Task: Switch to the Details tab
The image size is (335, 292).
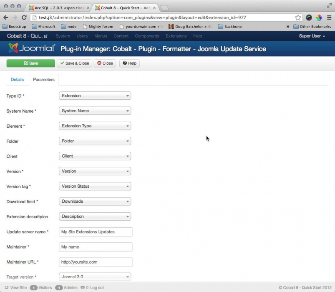Action: 17,80
